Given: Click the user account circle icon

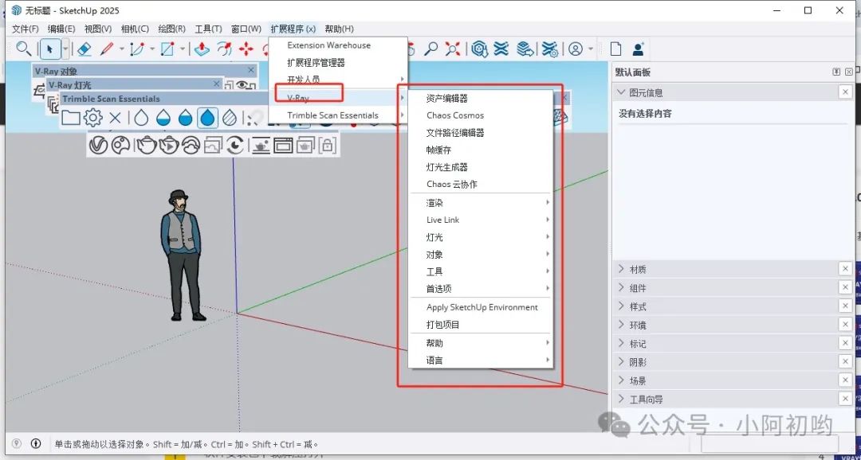Looking at the screenshot, I should pos(576,49).
